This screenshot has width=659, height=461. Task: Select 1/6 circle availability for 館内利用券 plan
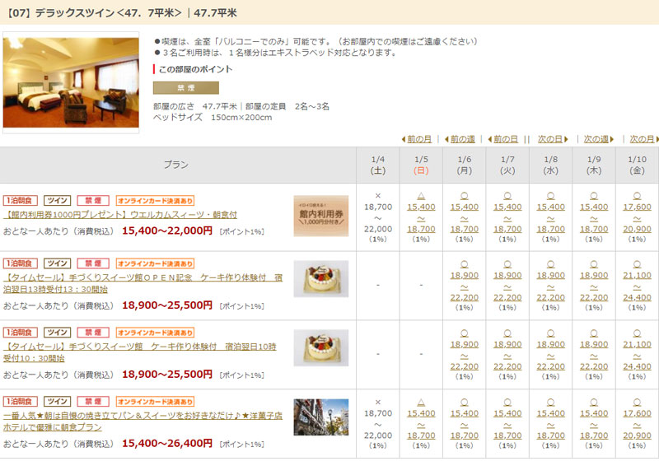click(465, 196)
